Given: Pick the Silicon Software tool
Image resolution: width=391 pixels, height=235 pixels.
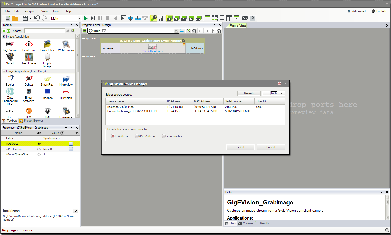Looking at the screenshot, I should pos(29,95).
